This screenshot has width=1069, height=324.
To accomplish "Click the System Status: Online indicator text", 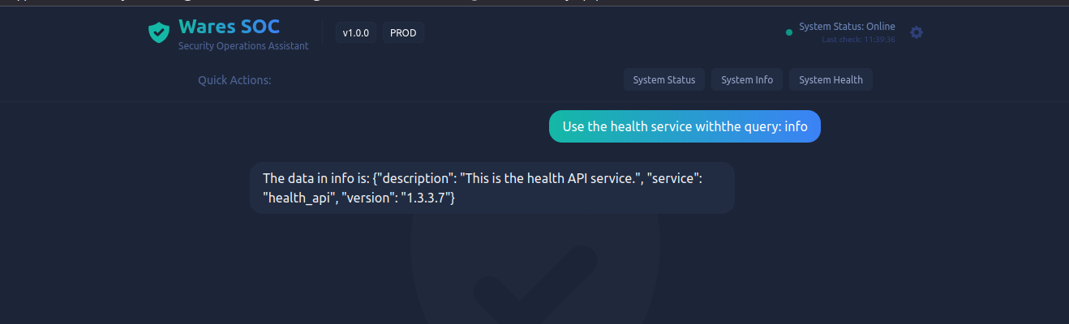I will 847,27.
